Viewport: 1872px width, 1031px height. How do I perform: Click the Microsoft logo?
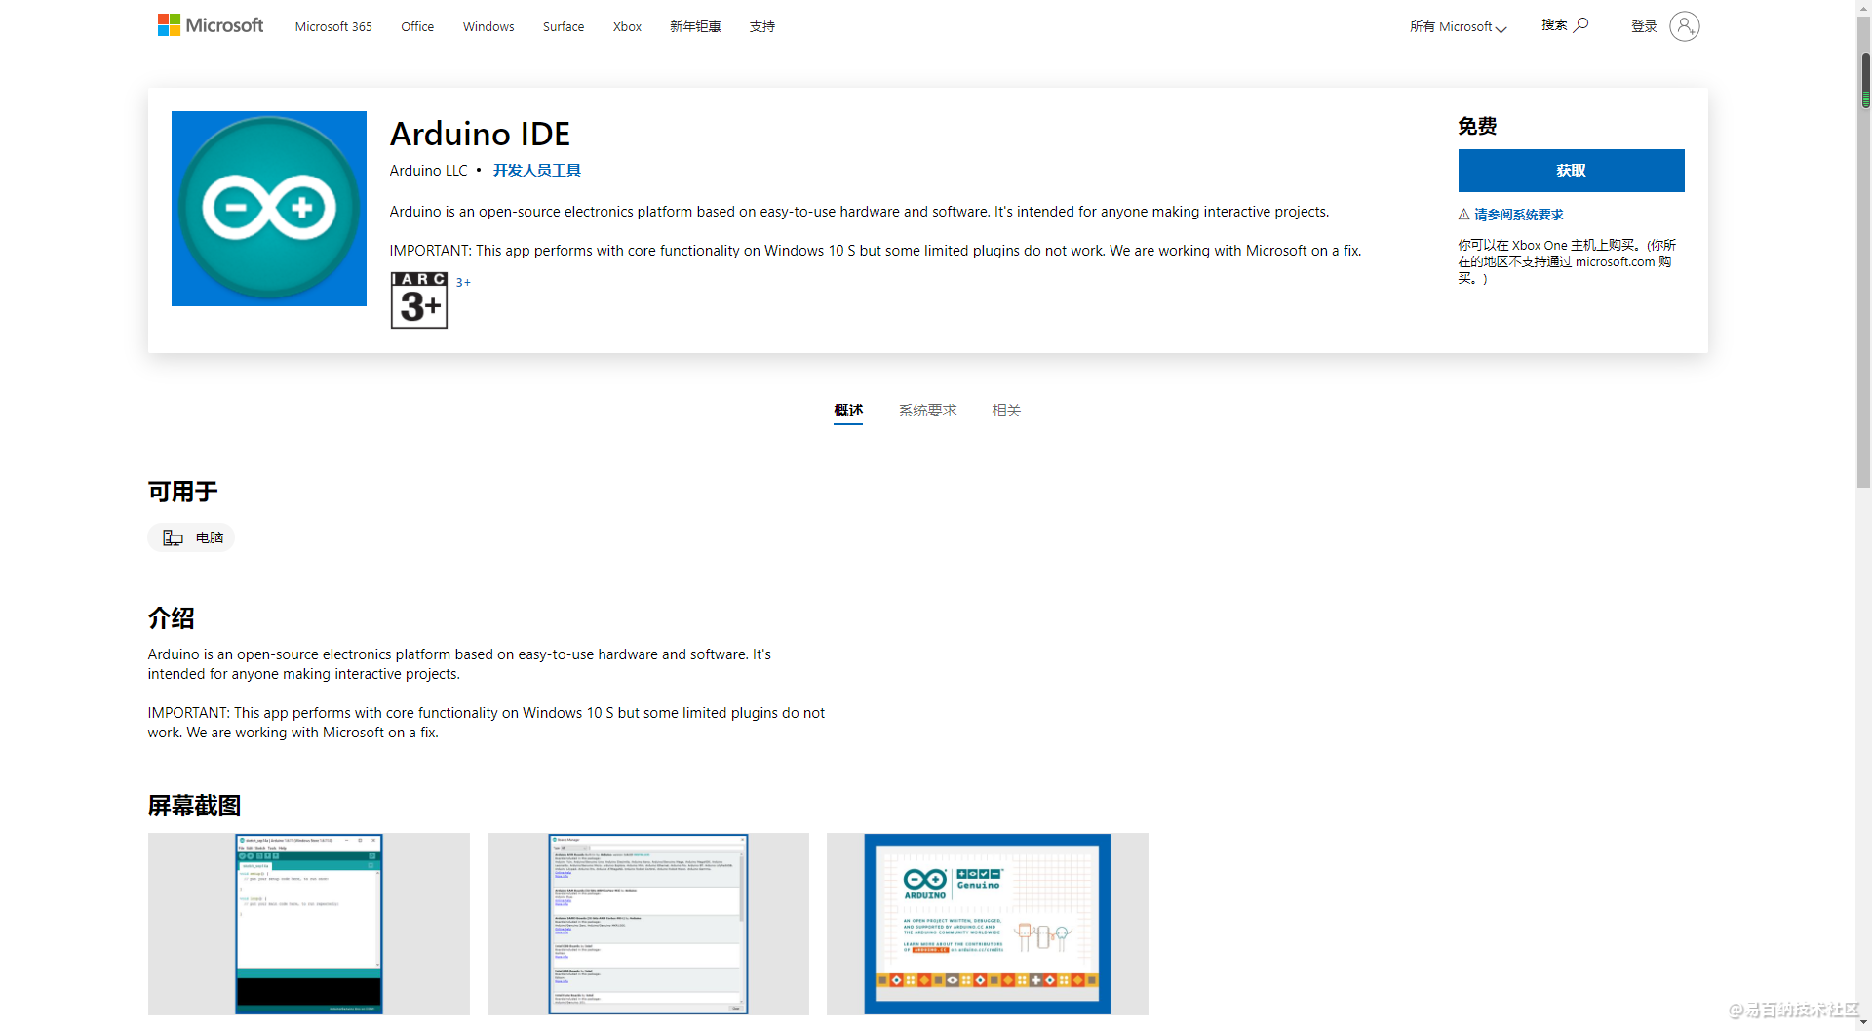click(211, 25)
